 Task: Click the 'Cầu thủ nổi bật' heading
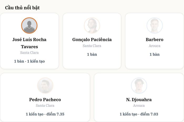tap(22, 8)
